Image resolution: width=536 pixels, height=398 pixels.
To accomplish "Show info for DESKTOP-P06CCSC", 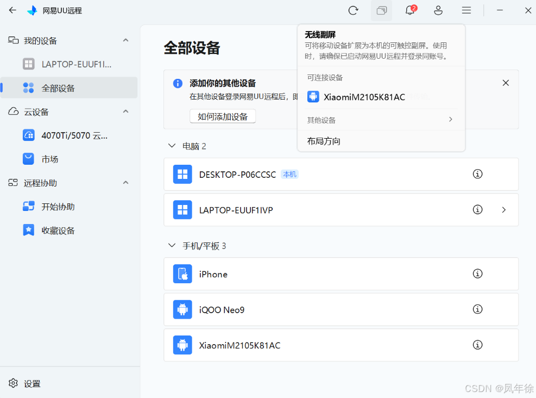I will tap(477, 174).
